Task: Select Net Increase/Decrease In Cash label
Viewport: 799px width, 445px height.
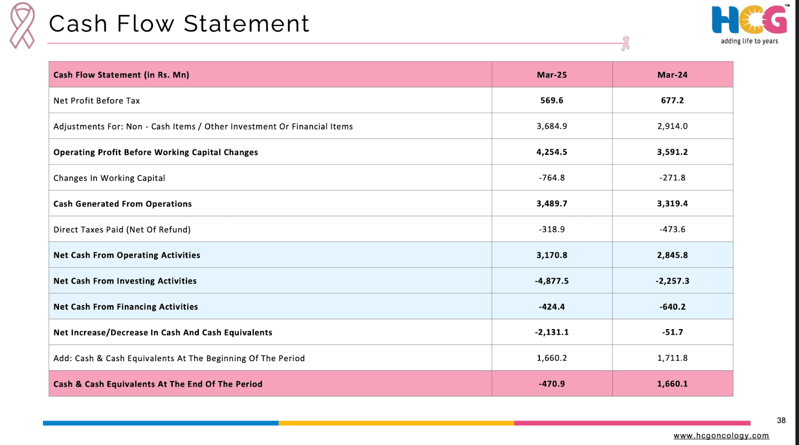Action: coord(163,333)
